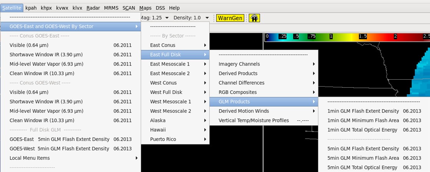The image size is (430, 172).
Task: Load 5min GLM Minimum Flash Area
Action: coord(374,158)
